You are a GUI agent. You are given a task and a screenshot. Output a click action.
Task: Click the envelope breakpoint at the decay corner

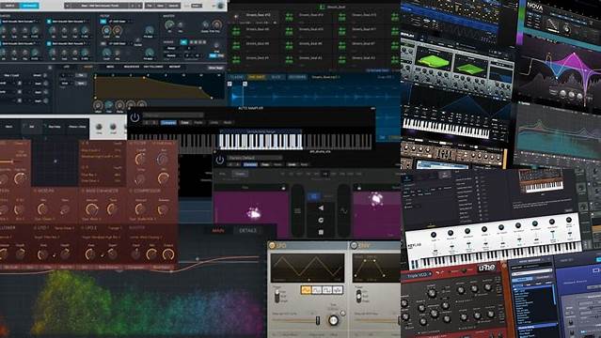point(200,88)
